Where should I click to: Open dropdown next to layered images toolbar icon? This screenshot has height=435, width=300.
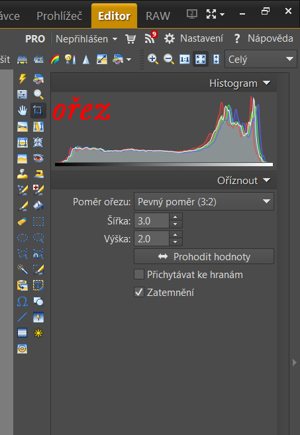coord(128,60)
